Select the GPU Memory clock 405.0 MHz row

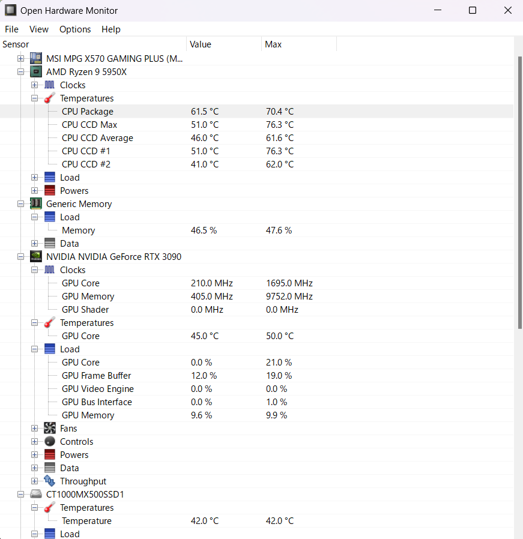click(x=256, y=297)
